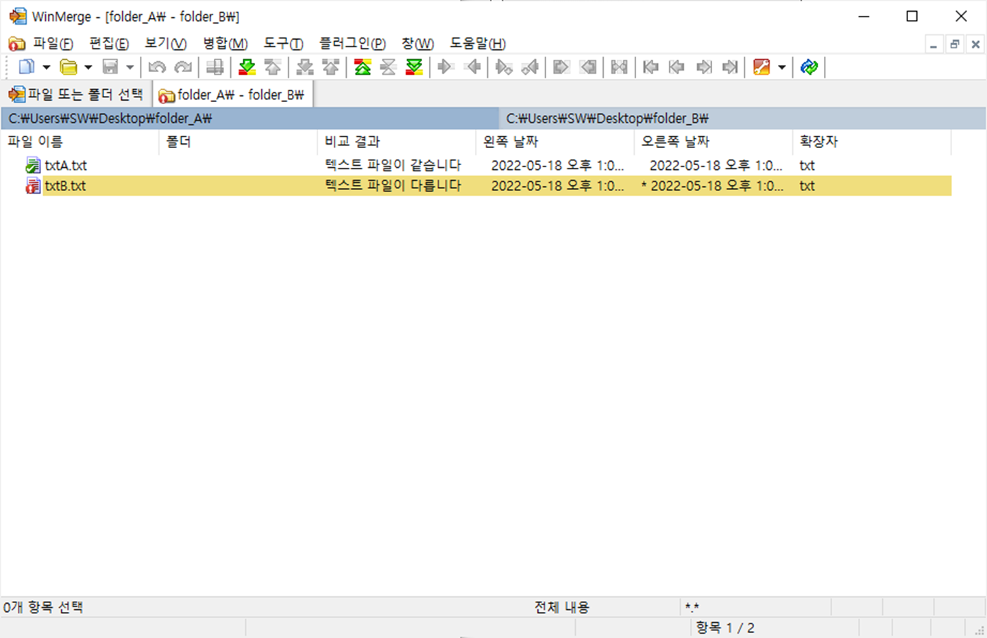The image size is (987, 638).
Task: Click the Save floppy disk icon
Action: (x=110, y=66)
